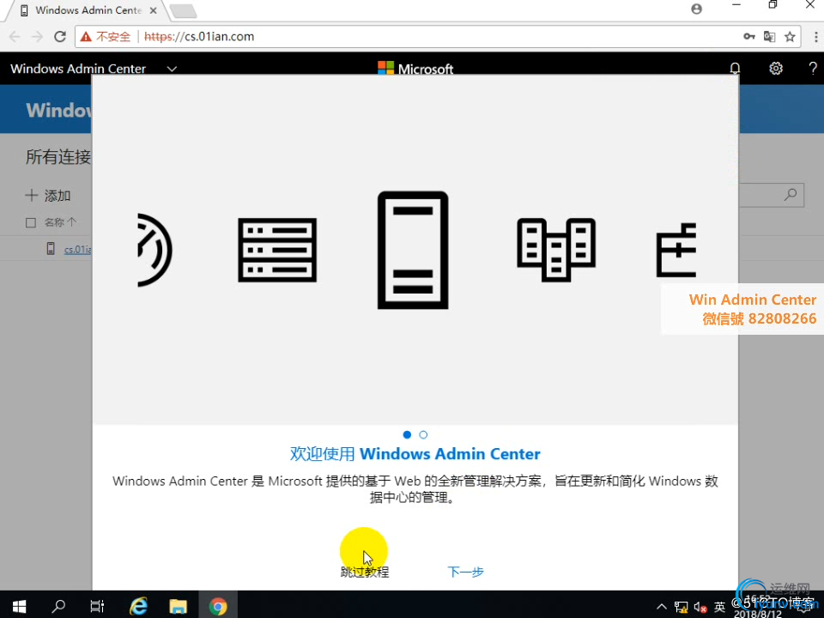Bookmark this page with the star icon

(790, 36)
